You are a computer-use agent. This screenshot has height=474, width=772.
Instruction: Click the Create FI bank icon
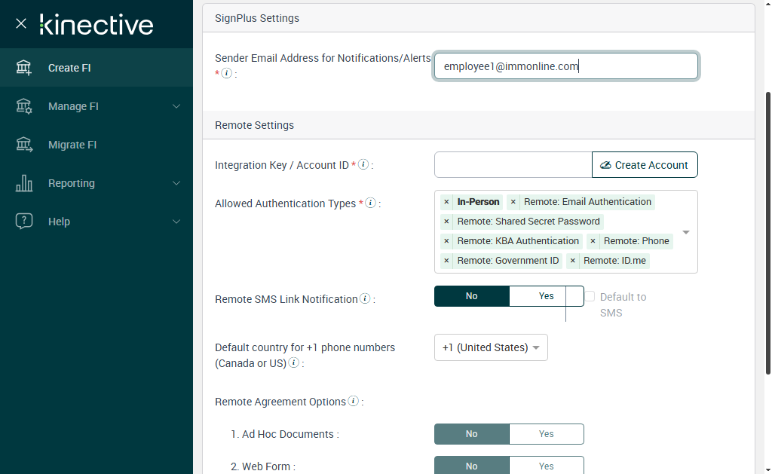point(23,68)
